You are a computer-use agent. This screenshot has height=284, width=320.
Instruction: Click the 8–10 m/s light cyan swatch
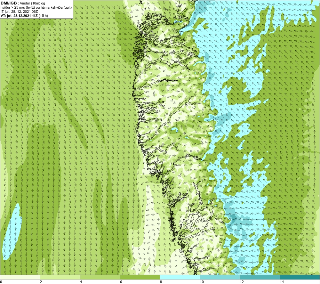(180, 277)
